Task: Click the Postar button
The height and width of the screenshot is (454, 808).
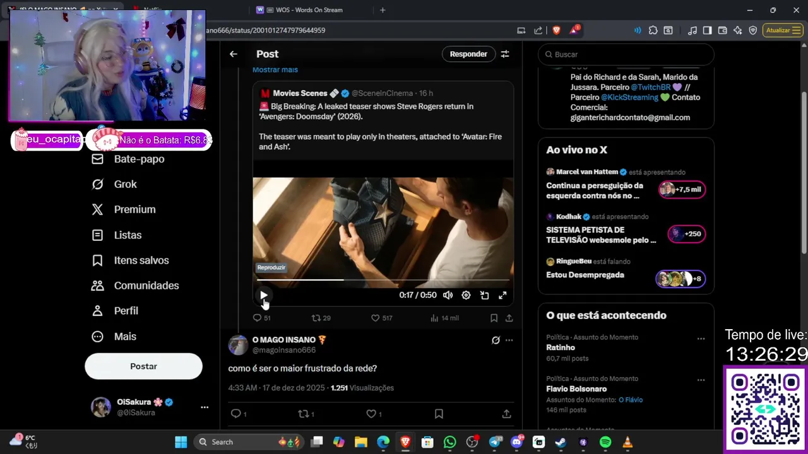Action: (143, 366)
